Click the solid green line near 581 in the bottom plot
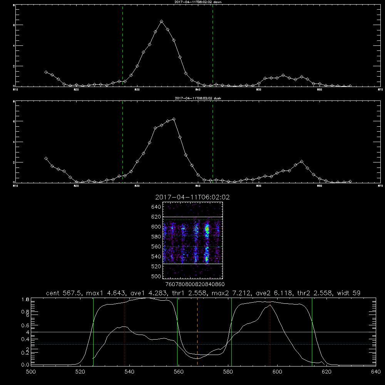 pyautogui.click(x=231, y=331)
